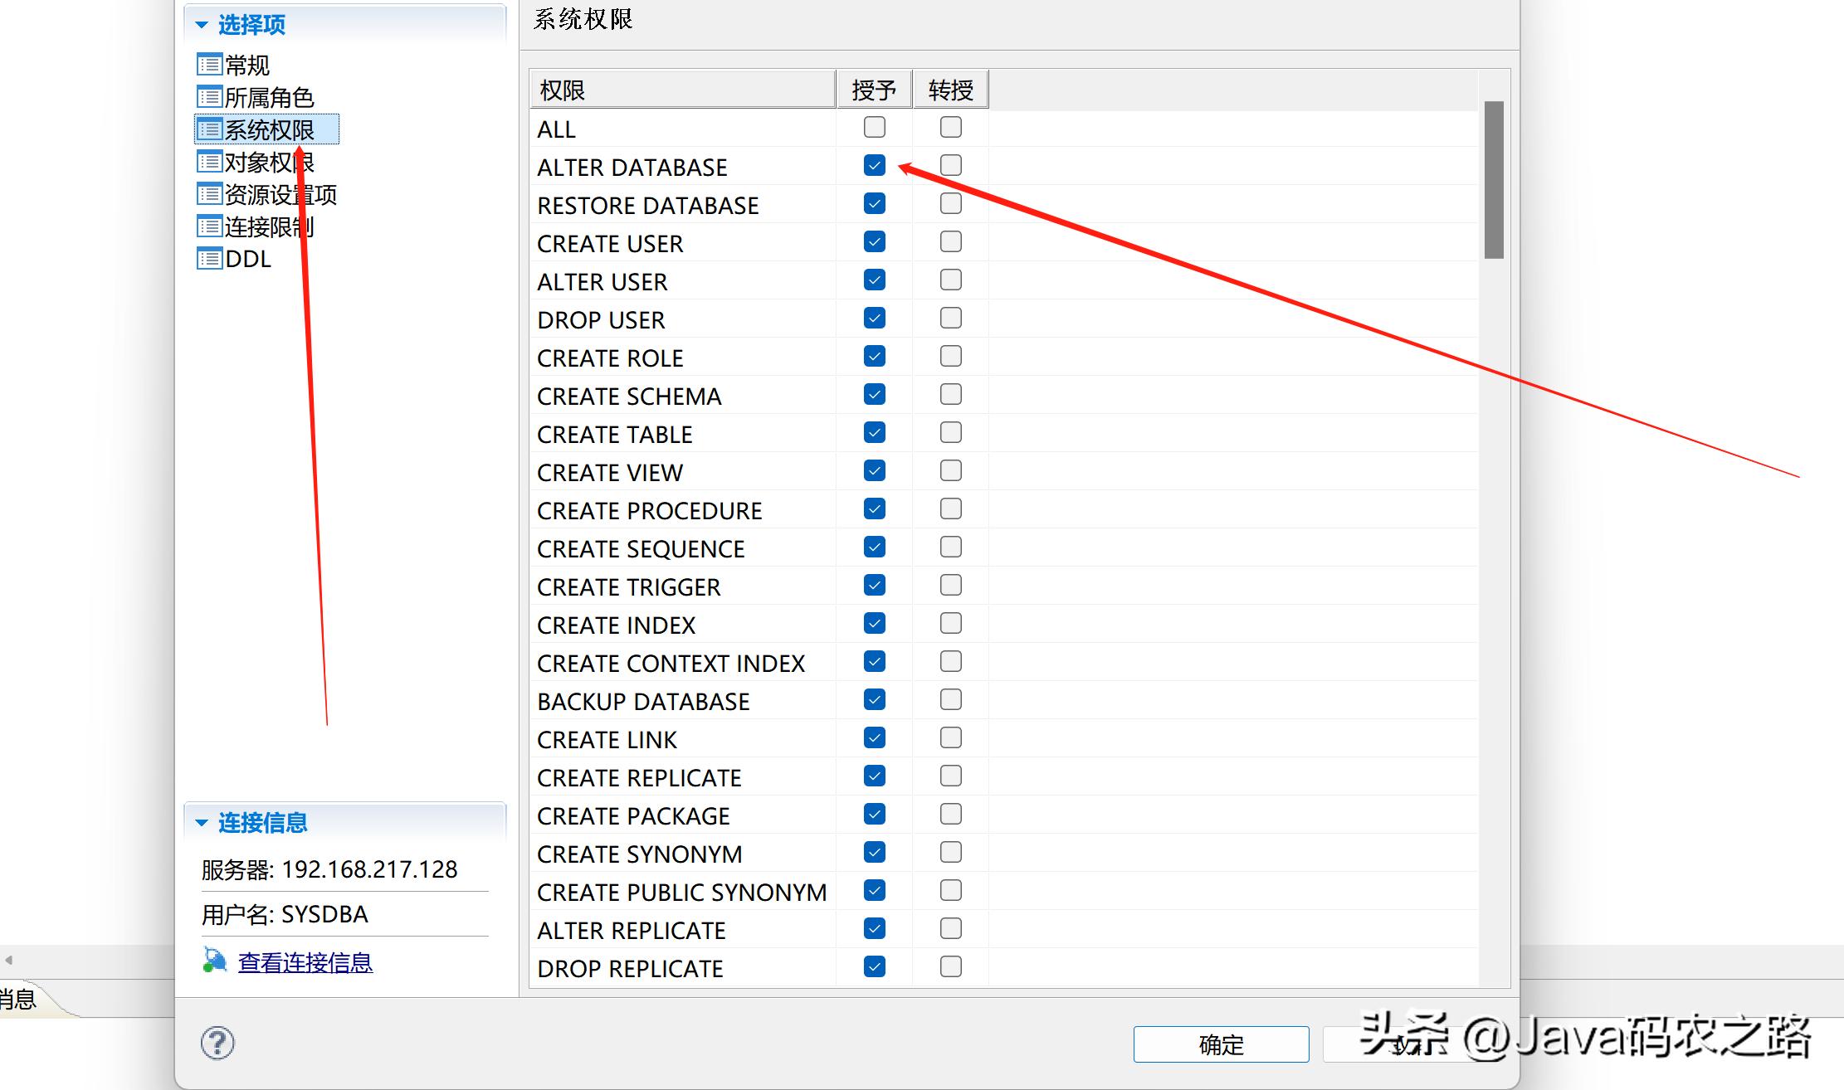
Task: Click the 对象权限 list icon
Action: point(209,162)
